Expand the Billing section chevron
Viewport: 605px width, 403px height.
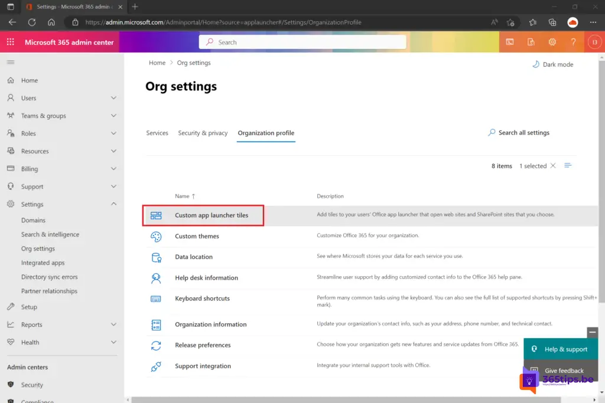pos(113,169)
